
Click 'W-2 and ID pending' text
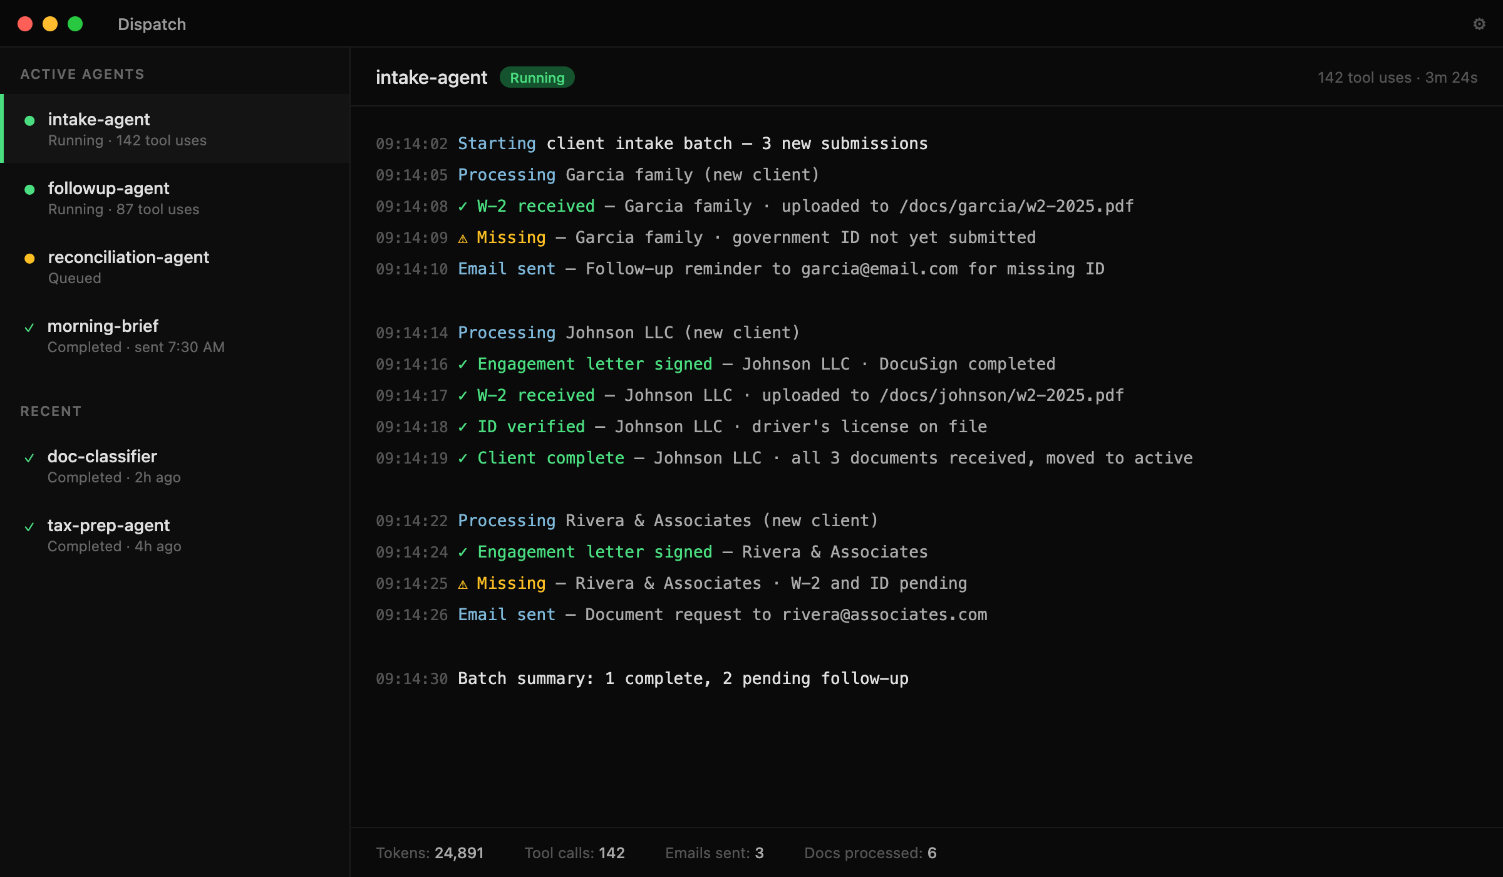tap(879, 583)
